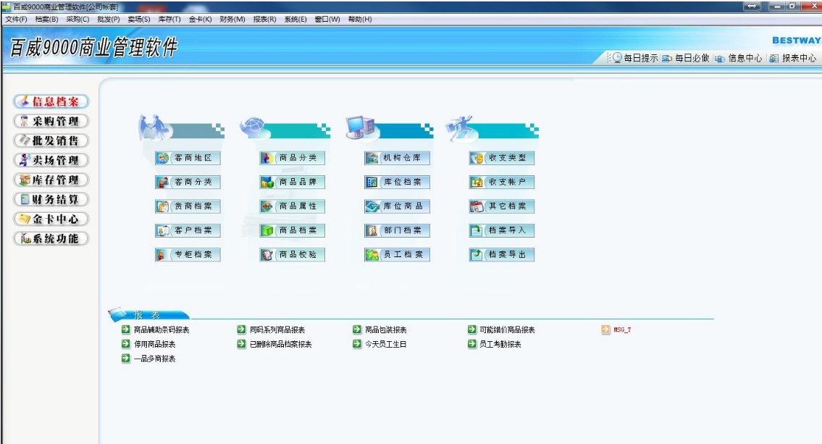Open the 报表(R) menu
The height and width of the screenshot is (444, 822).
(x=265, y=20)
